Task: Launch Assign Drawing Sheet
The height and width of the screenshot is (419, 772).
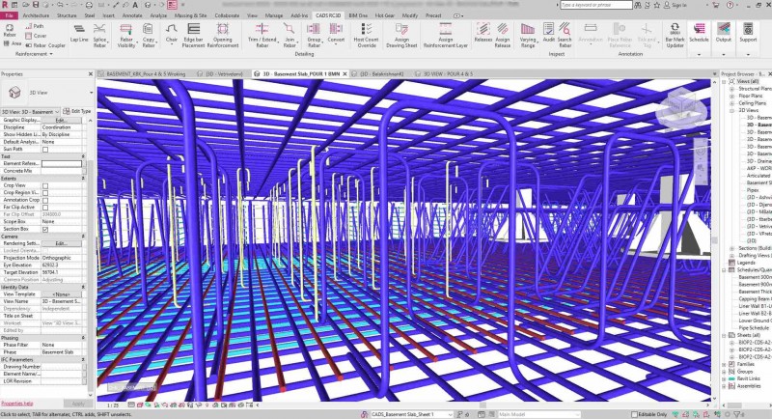Action: (x=401, y=35)
